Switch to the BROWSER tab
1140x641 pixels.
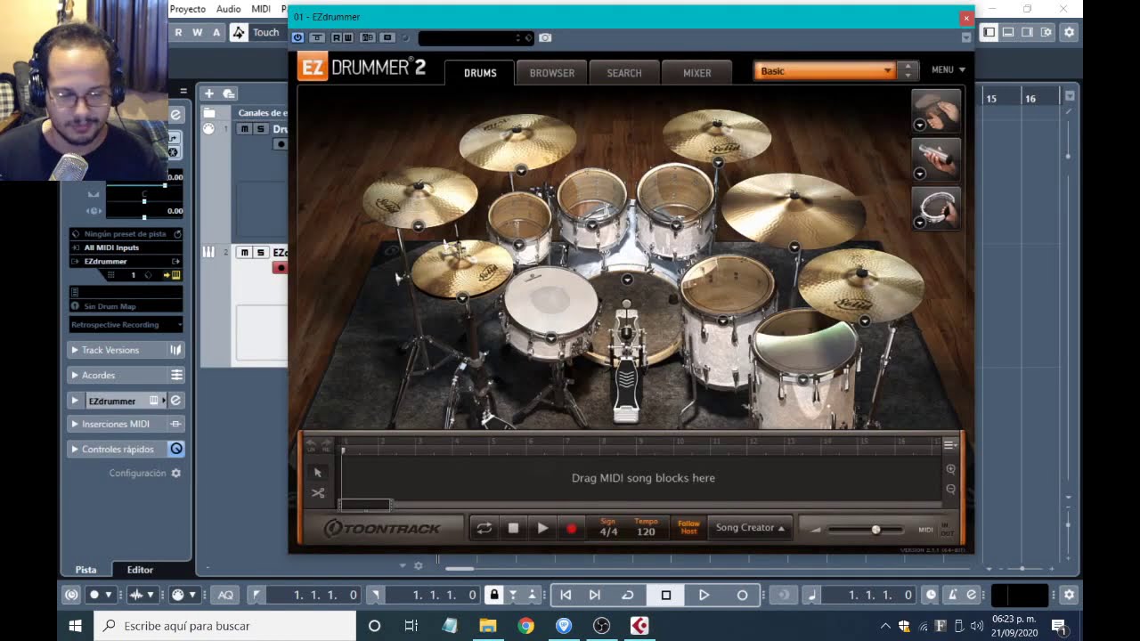(x=552, y=73)
